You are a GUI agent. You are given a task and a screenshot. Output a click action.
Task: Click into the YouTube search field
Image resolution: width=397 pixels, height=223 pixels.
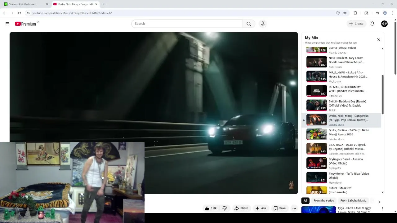pyautogui.click(x=187, y=24)
